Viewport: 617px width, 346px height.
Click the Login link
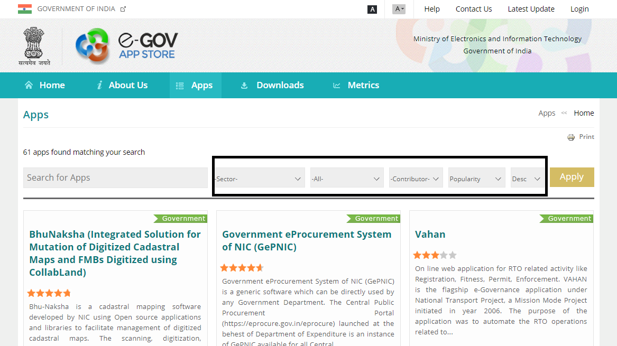coord(579,8)
